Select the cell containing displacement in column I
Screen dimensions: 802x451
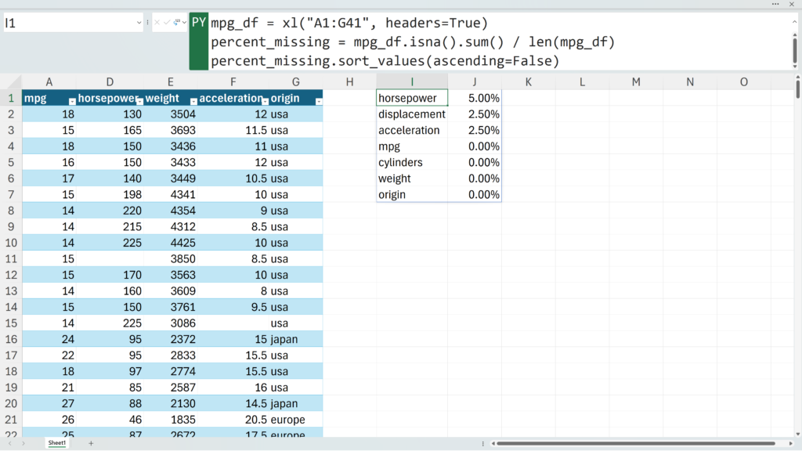click(412, 114)
